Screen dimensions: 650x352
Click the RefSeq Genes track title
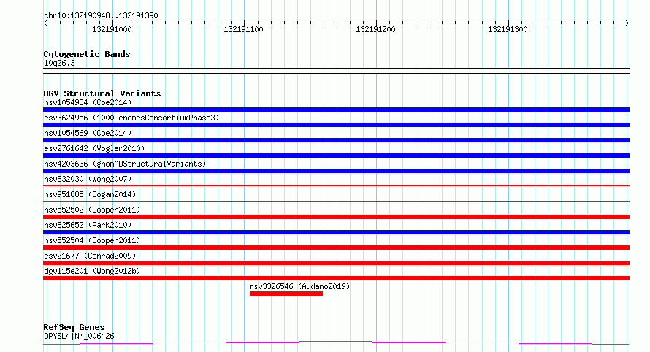click(x=74, y=328)
